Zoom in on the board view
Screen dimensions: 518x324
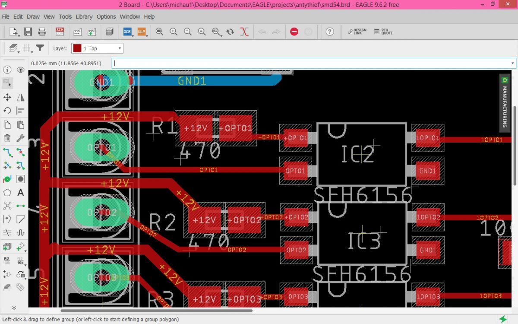174,32
